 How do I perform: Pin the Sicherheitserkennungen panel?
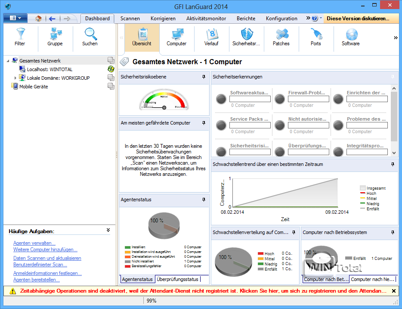pyautogui.click(x=393, y=77)
